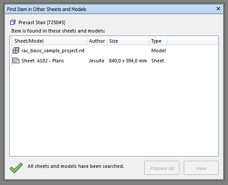Click the Jesuite author cell

96,61
